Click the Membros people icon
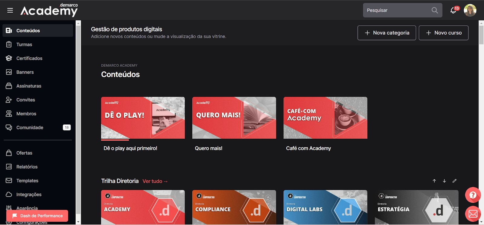Image resolution: width=484 pixels, height=225 pixels. (9, 114)
